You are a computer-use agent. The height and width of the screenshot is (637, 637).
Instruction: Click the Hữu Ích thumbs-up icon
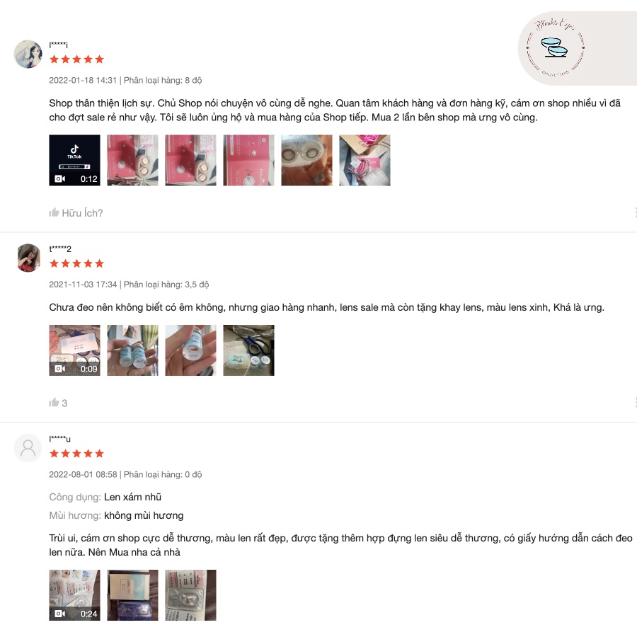[x=54, y=212]
